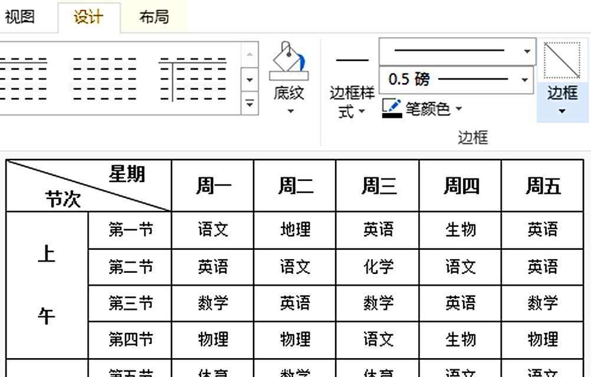Click 英语 in 第二节 周五 cell
591x377 pixels.
(x=543, y=267)
